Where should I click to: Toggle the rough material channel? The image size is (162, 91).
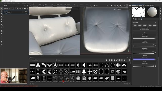tap(145, 25)
